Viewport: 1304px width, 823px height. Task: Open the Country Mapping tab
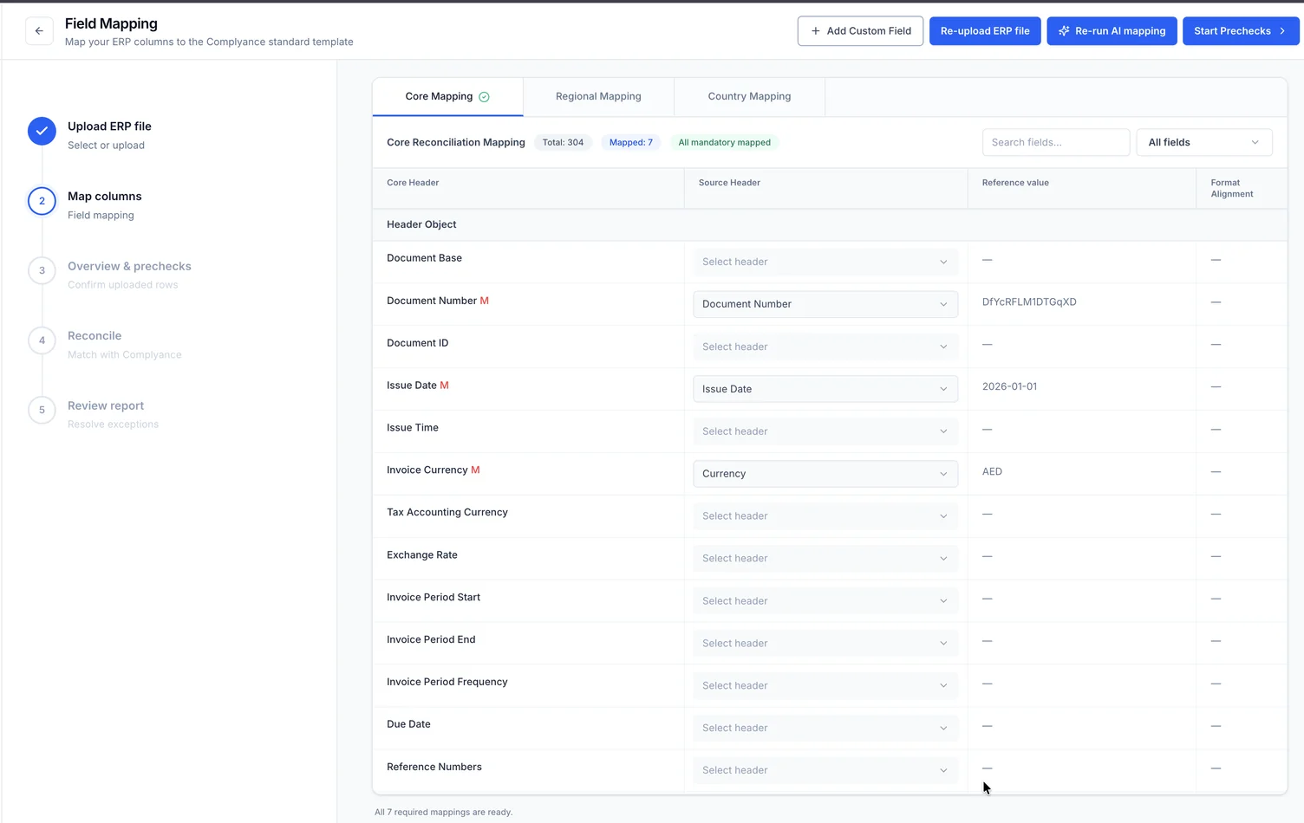click(x=749, y=96)
